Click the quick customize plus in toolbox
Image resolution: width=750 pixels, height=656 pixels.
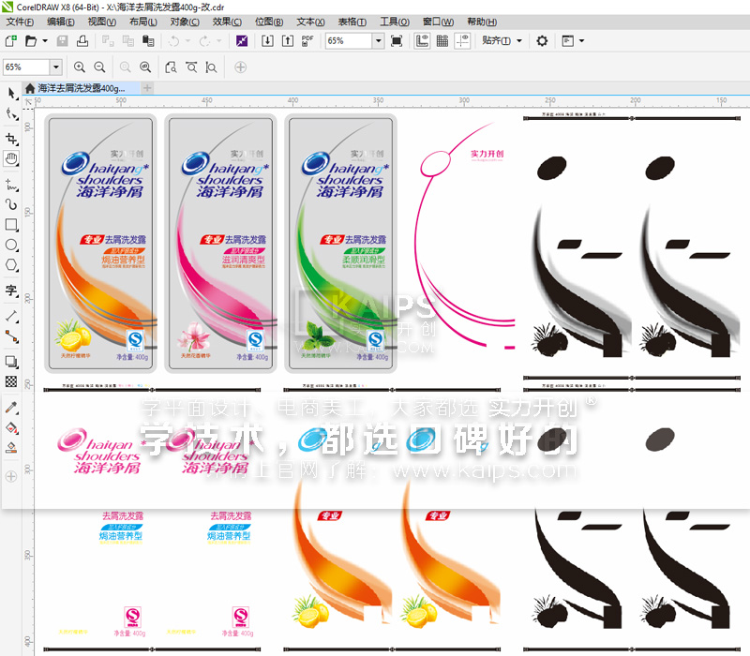11,477
